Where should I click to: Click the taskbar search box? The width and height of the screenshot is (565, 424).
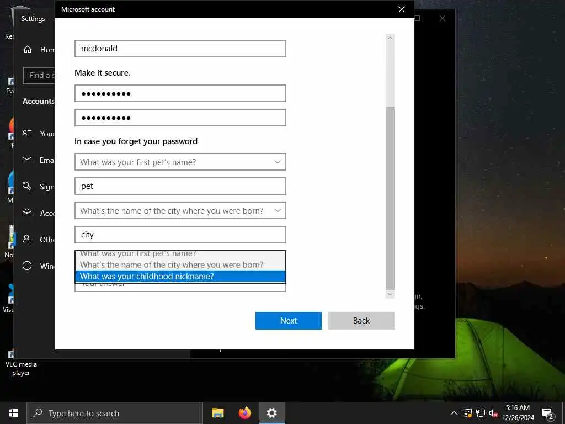(115, 413)
